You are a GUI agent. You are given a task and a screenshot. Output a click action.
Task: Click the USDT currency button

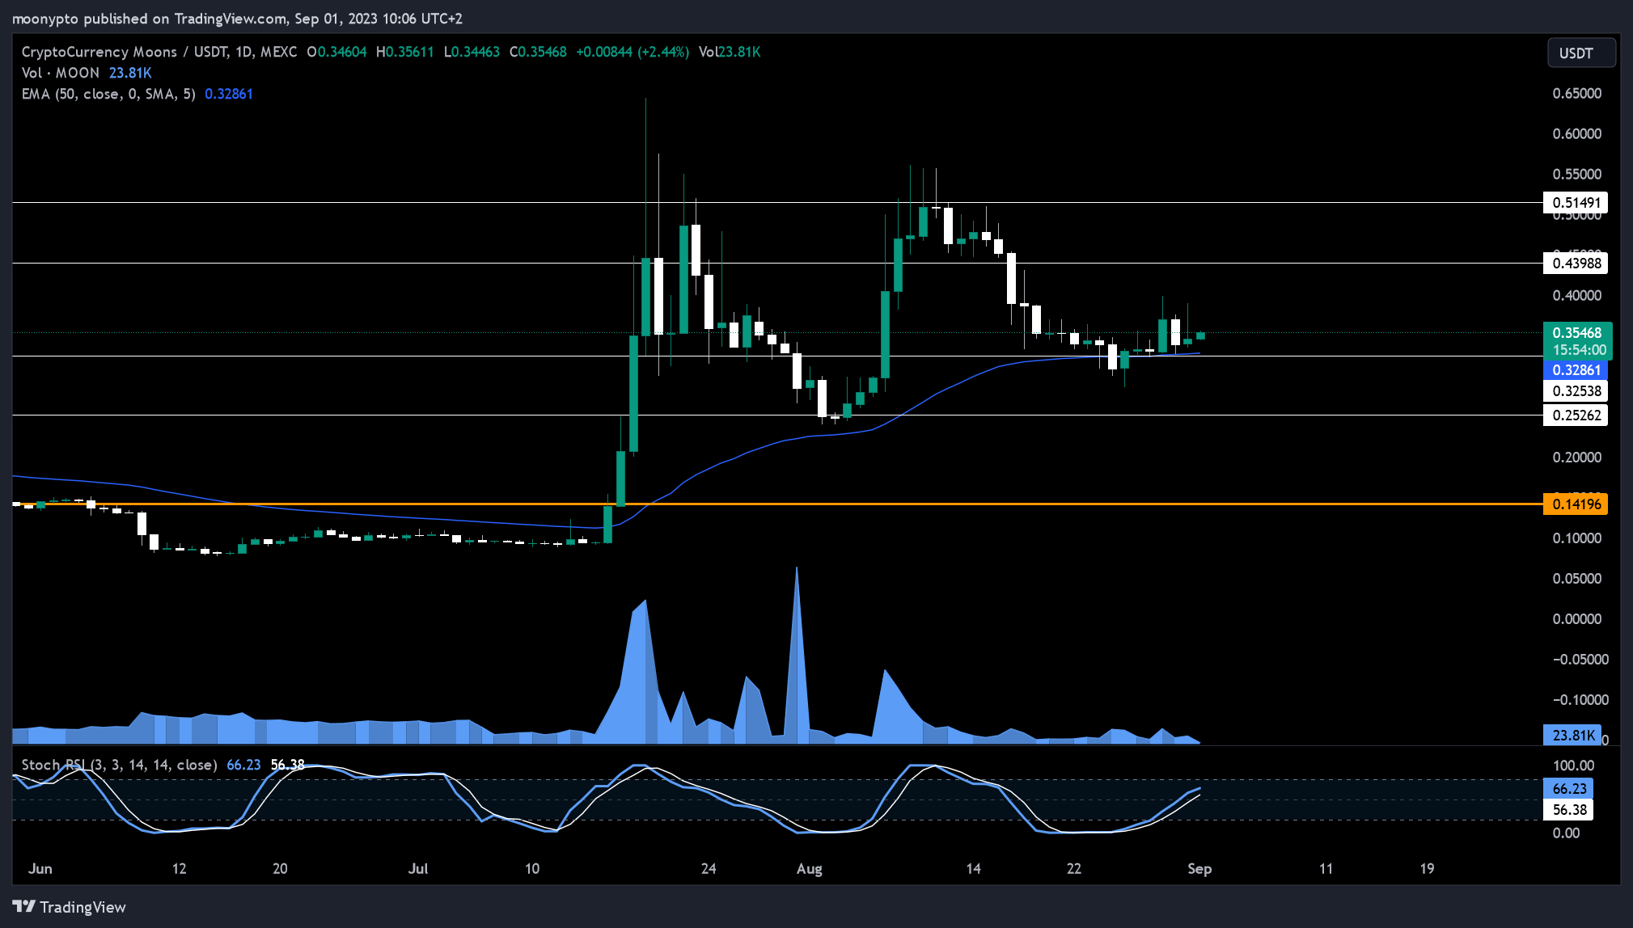point(1581,53)
